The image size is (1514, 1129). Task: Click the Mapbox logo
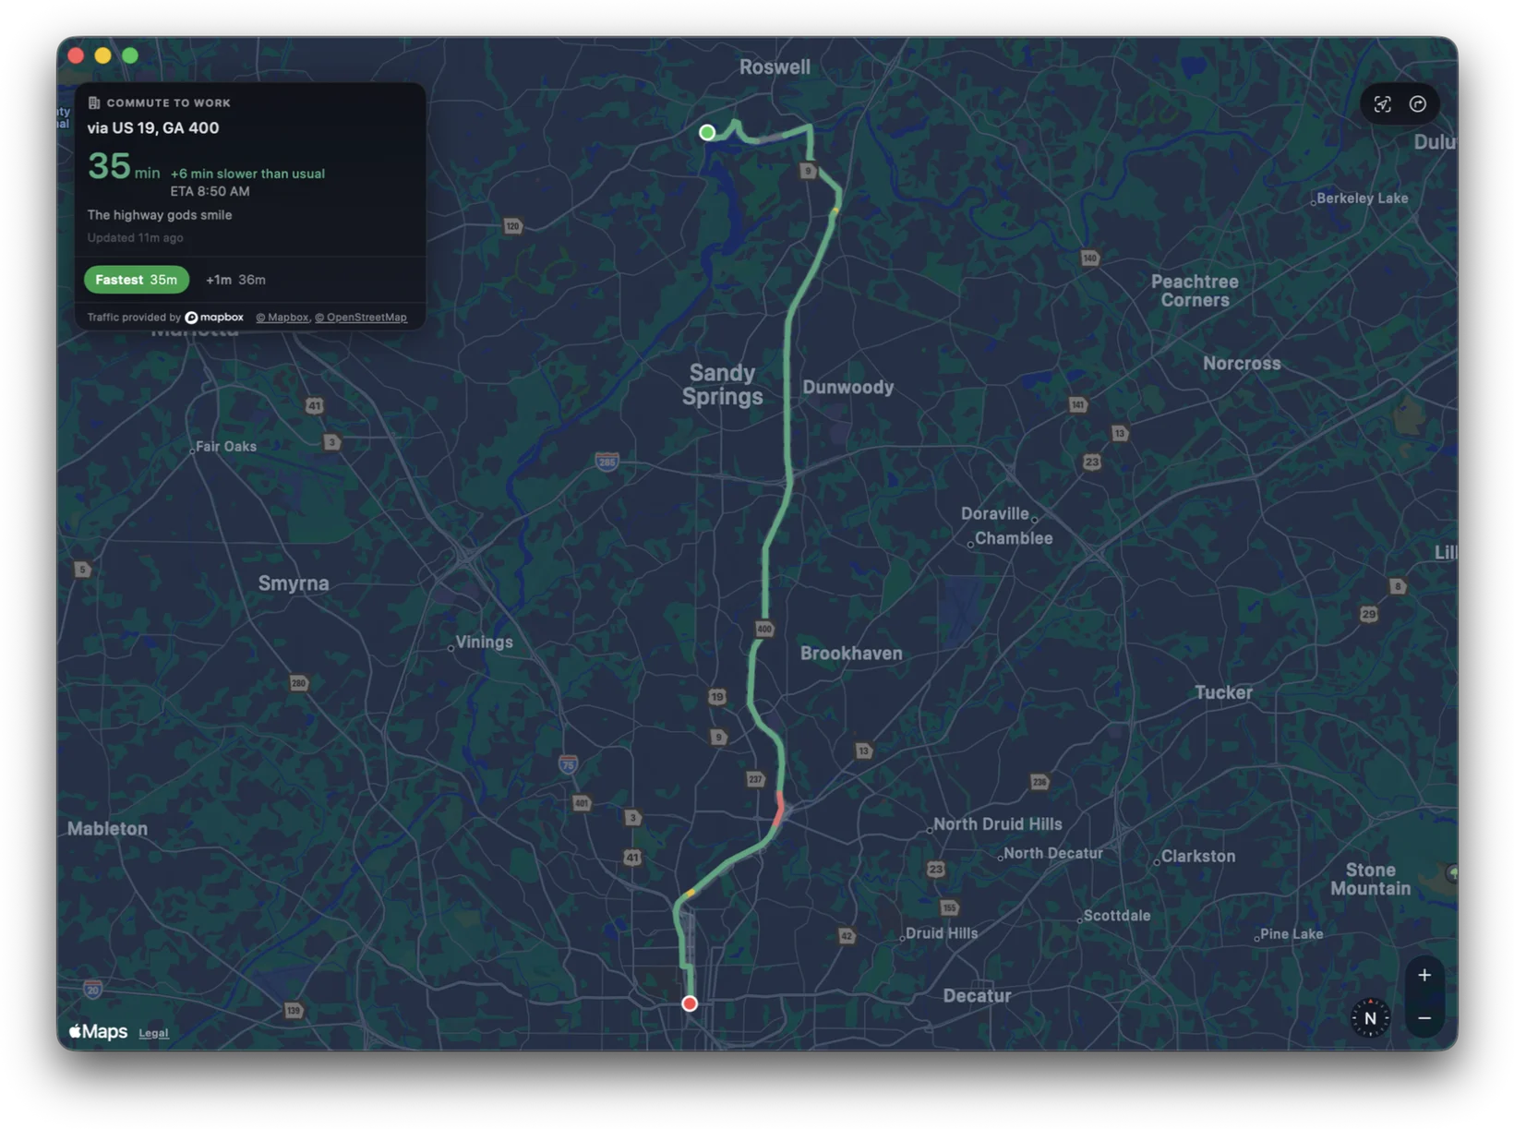pos(214,318)
